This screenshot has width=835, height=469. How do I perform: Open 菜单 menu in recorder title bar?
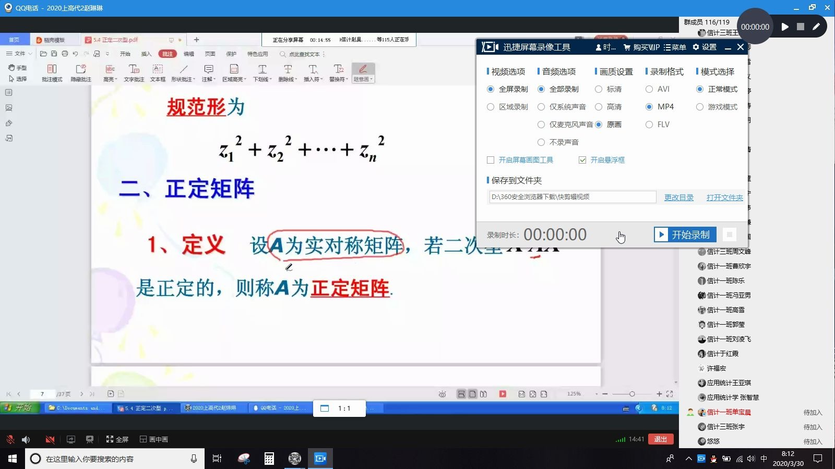pos(675,47)
